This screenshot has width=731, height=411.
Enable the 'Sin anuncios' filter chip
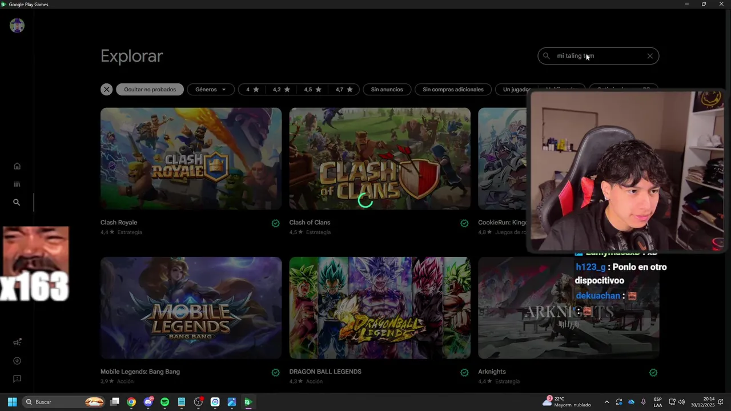[387, 90]
